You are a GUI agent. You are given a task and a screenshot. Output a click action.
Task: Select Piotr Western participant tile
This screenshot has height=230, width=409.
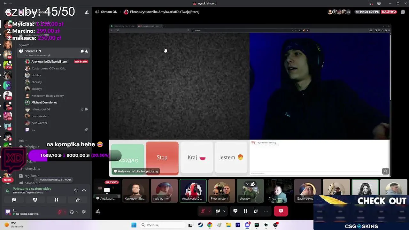point(221,191)
